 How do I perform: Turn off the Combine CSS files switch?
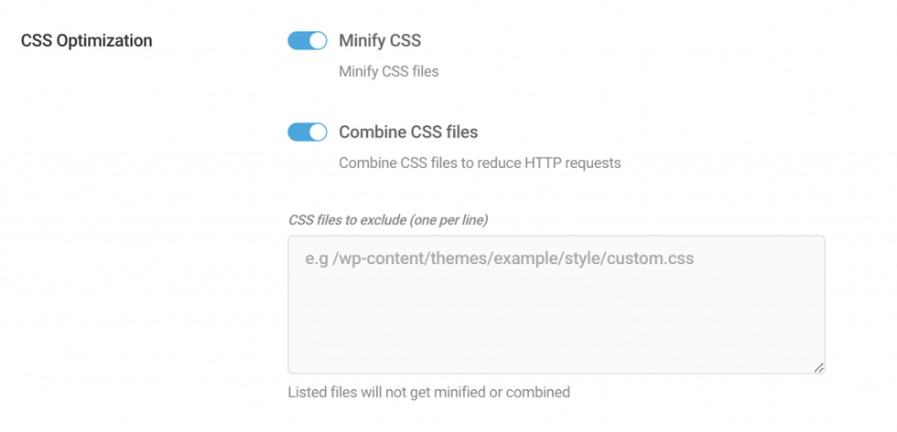(x=308, y=132)
